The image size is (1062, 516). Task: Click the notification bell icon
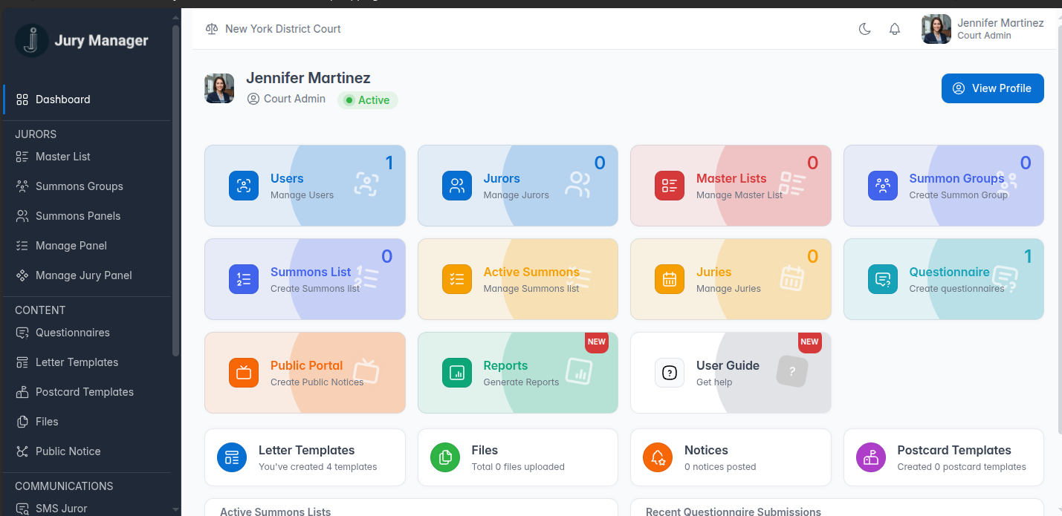895,28
